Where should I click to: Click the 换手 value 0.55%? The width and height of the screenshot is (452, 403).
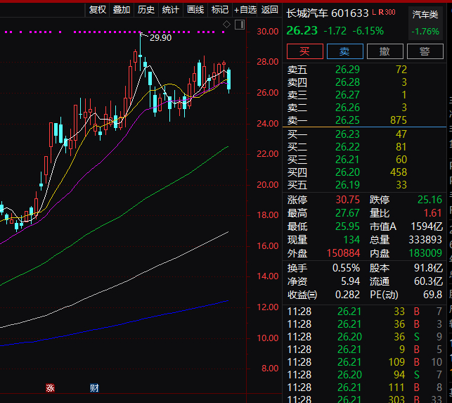(x=347, y=268)
